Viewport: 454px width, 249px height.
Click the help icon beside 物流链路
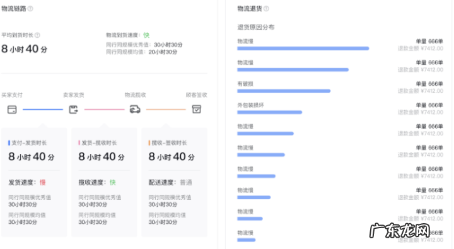tap(30, 9)
